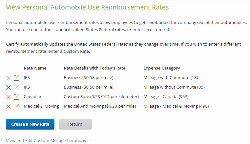The height and width of the screenshot is (144, 250).
Task: Click the Canadian rate name
Action: 33,97
